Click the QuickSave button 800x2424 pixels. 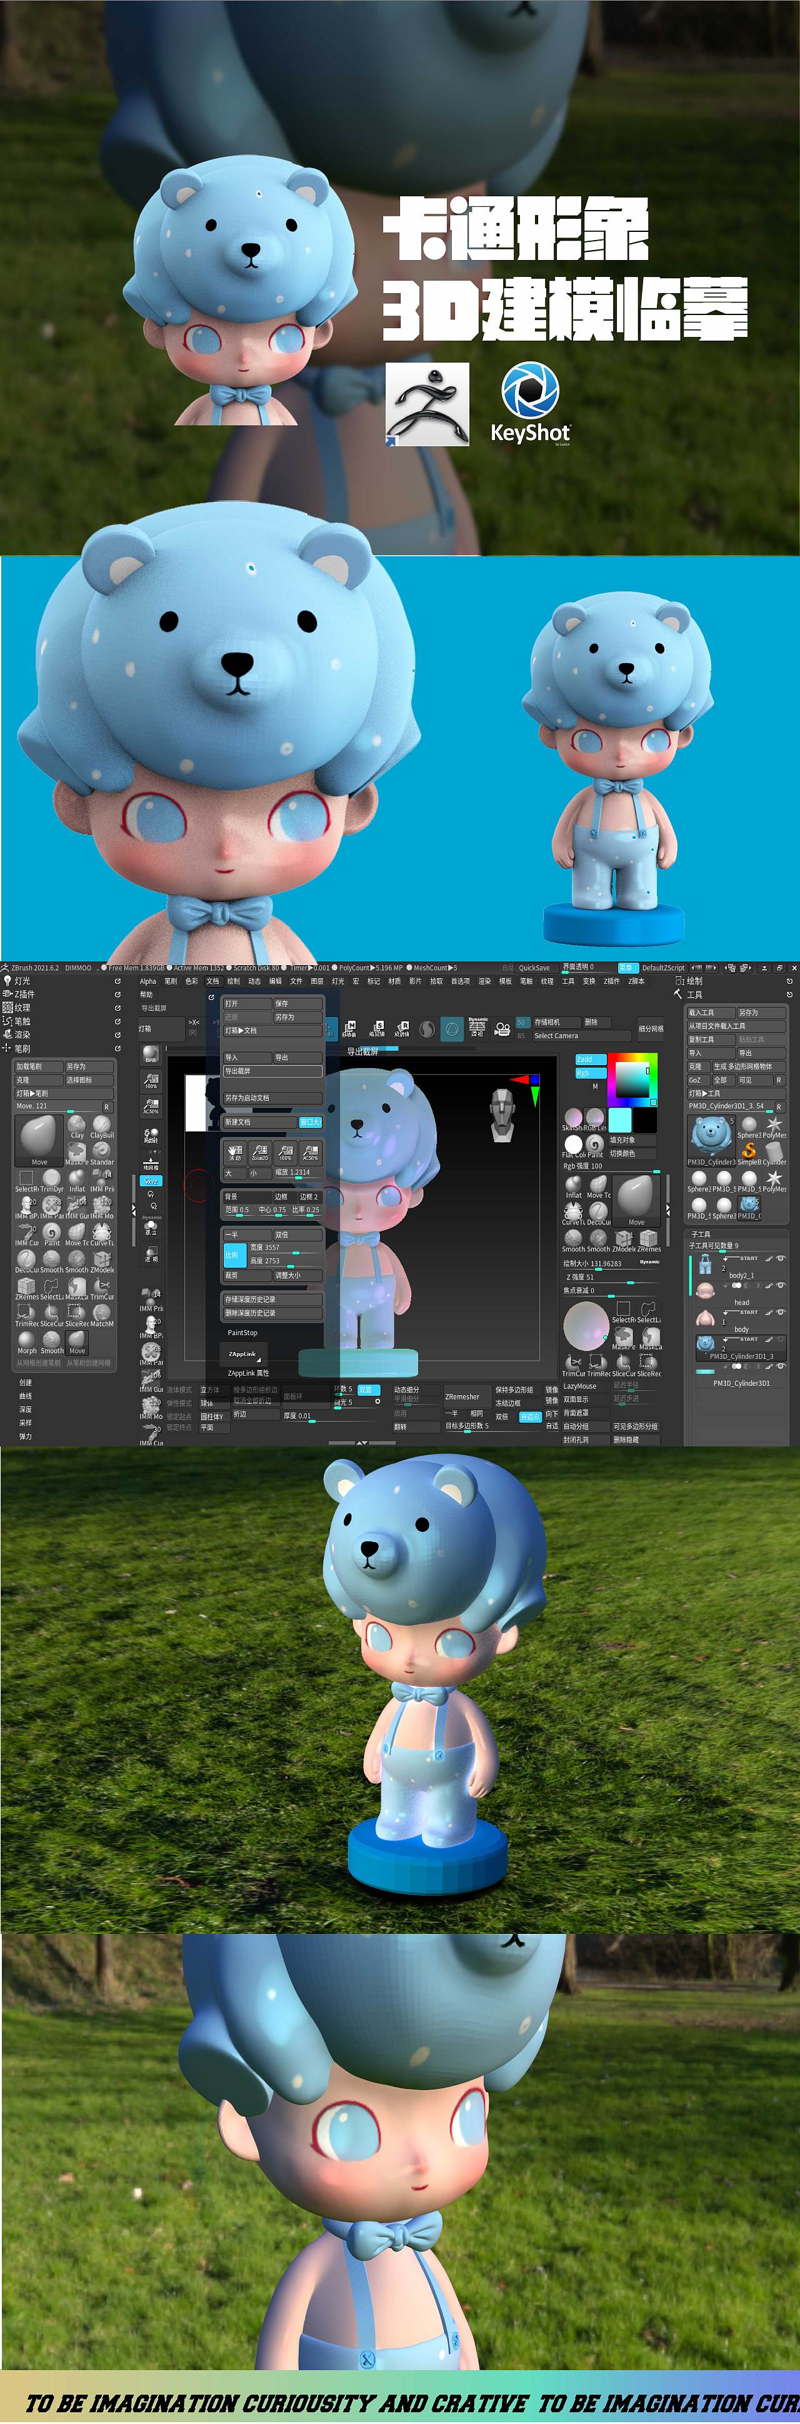pos(534,968)
